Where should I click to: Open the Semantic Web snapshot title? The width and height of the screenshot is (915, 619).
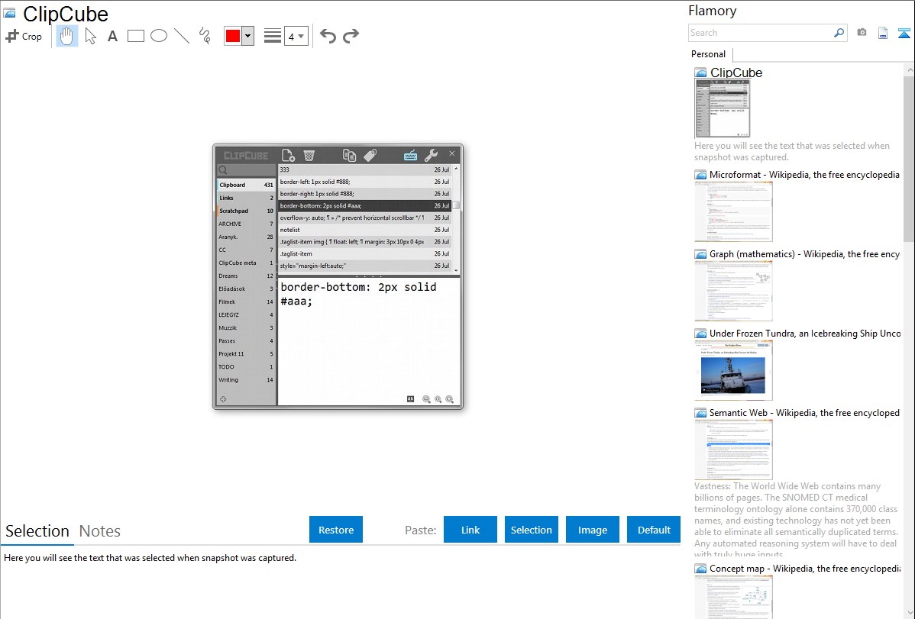coord(804,412)
